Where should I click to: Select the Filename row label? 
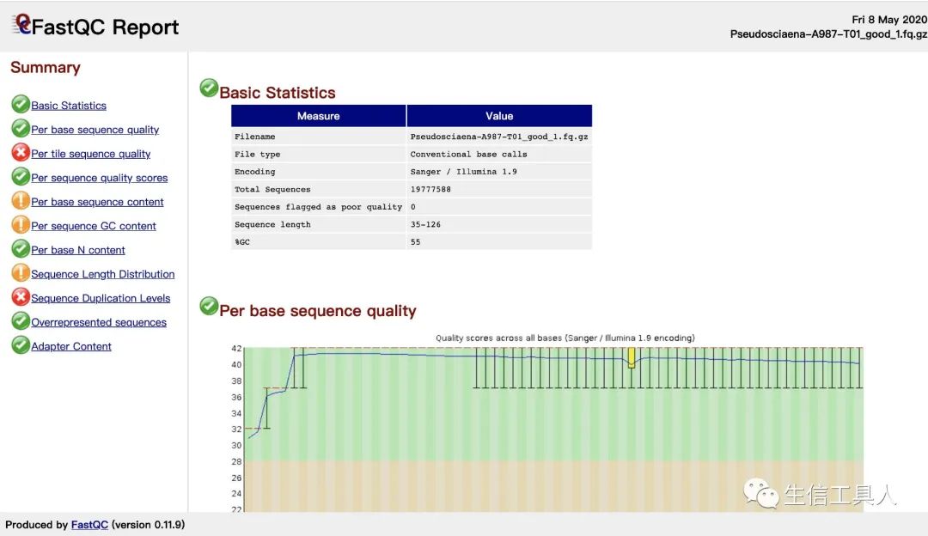tap(255, 137)
